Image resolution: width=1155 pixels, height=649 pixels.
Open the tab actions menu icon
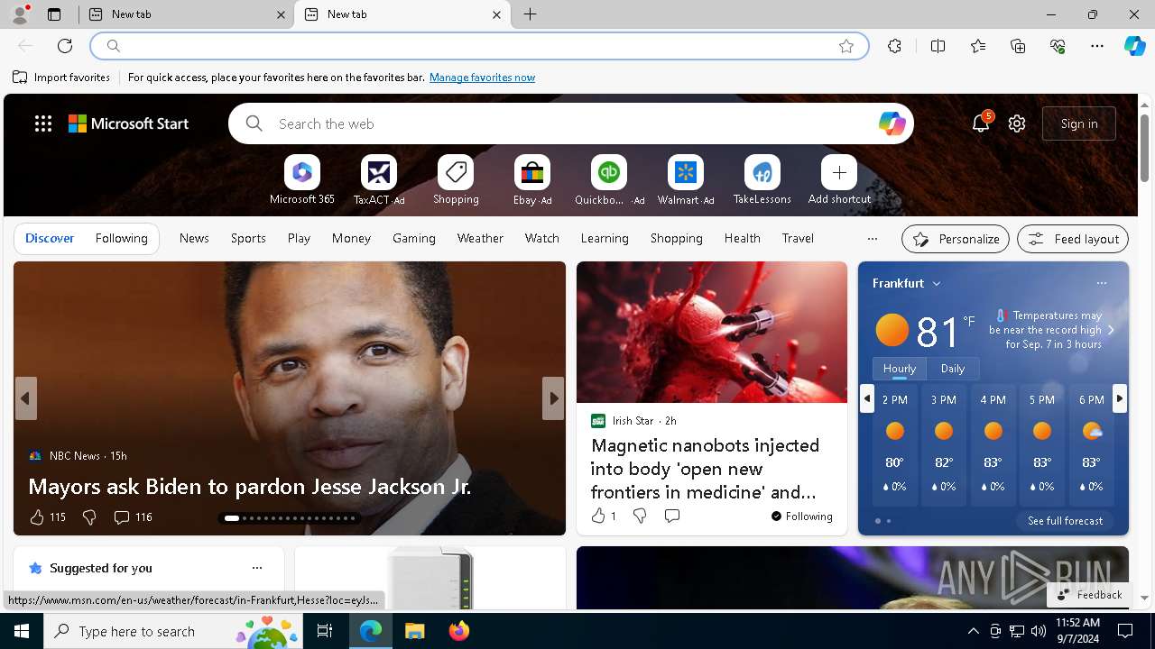(x=54, y=14)
